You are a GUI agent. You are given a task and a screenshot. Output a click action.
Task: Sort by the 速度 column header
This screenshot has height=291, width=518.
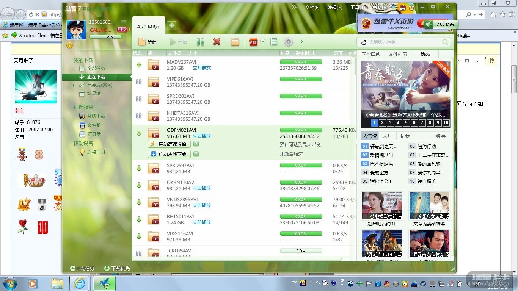coord(339,53)
